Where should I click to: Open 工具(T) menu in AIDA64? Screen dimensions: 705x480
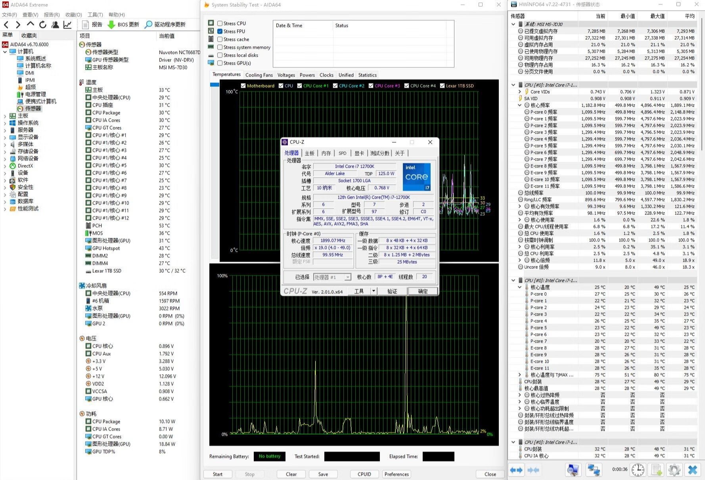[95, 15]
